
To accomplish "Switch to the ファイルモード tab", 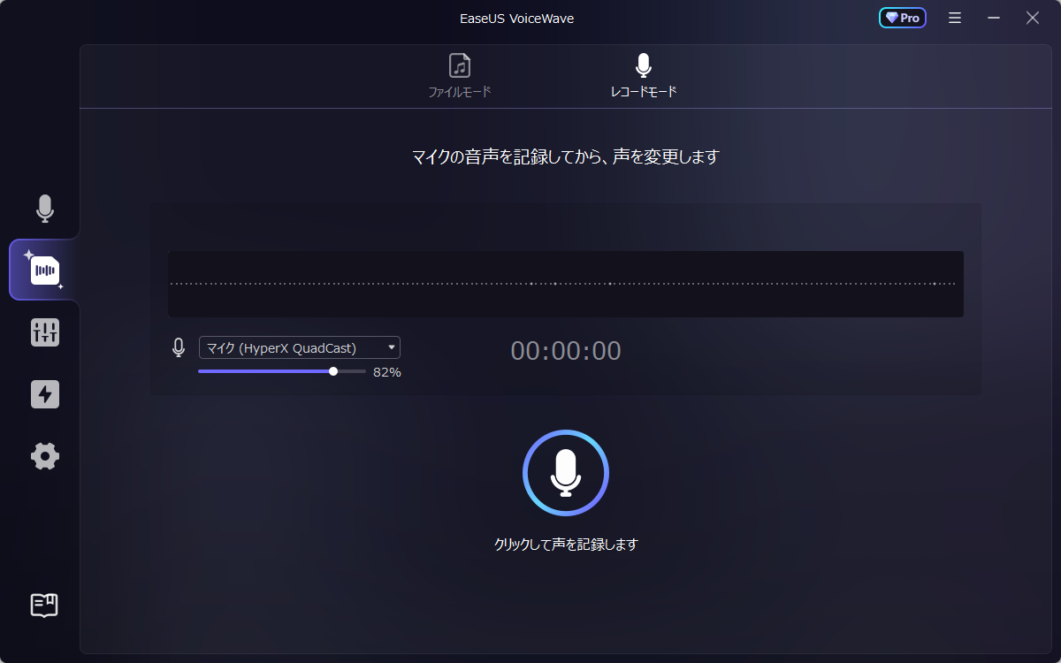I will click(459, 91).
